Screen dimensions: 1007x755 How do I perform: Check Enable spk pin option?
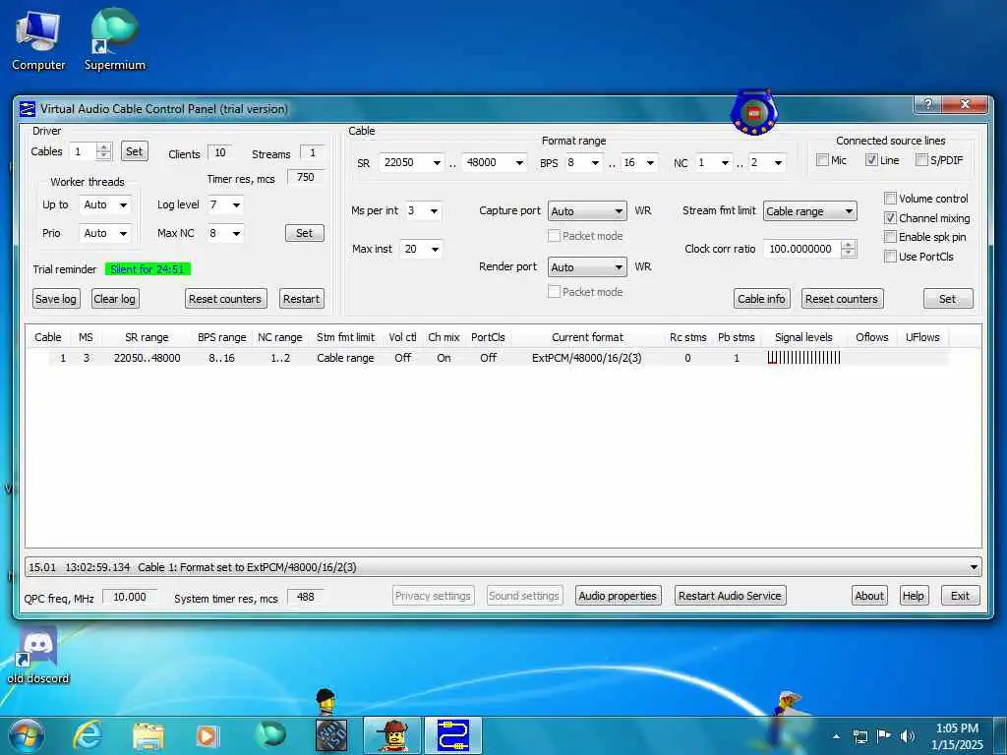point(890,237)
